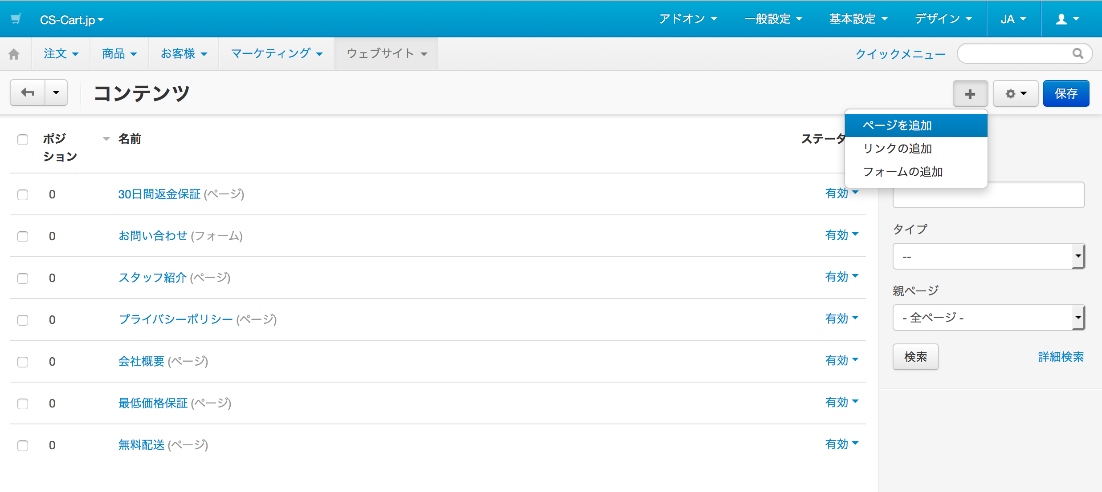The width and height of the screenshot is (1102, 492).
Task: Open the JA language selector
Action: coord(1013,19)
